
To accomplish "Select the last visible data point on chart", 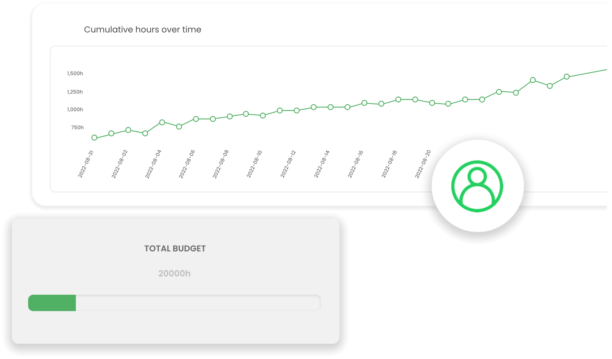I will [567, 77].
